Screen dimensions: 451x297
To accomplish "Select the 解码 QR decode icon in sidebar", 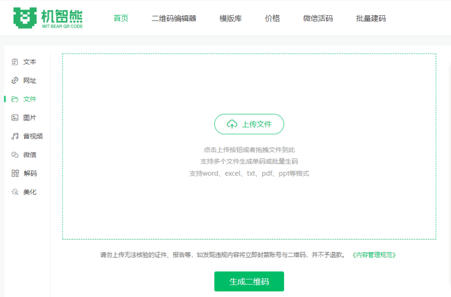I will point(15,174).
